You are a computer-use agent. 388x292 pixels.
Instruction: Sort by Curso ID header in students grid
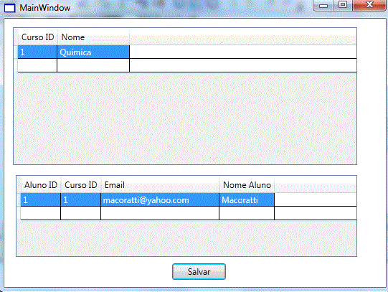coord(81,185)
